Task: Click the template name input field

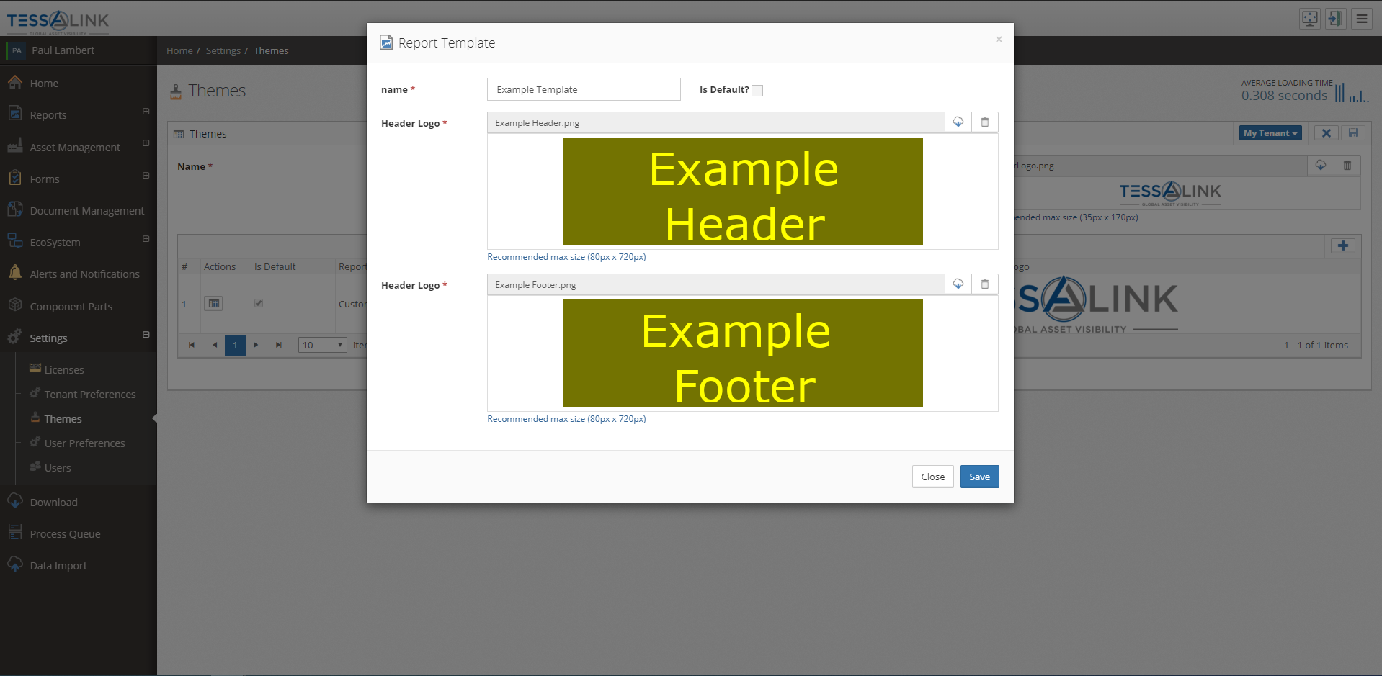Action: point(583,89)
